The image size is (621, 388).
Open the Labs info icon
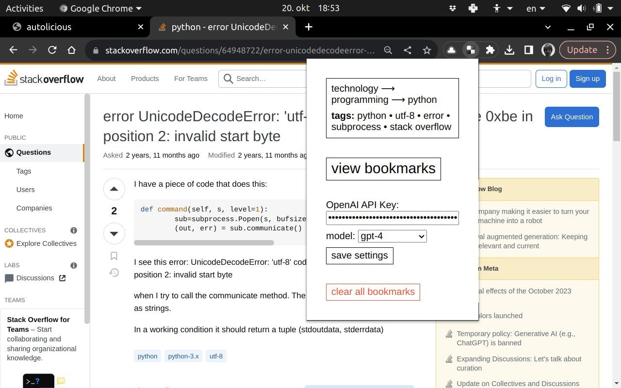tap(74, 265)
